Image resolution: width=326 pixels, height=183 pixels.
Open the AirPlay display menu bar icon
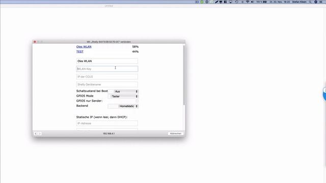(231, 2)
